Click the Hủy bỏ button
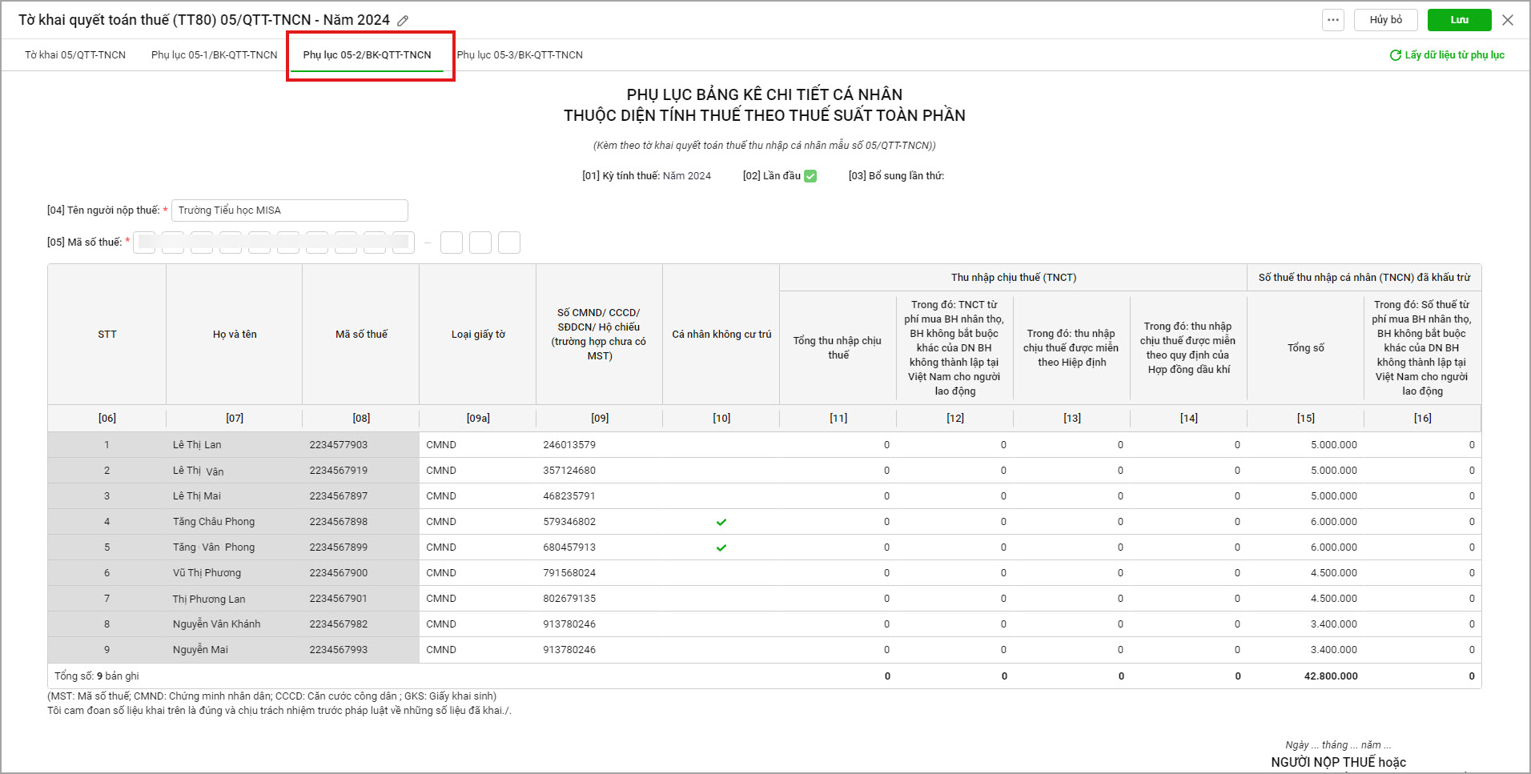 [1385, 20]
